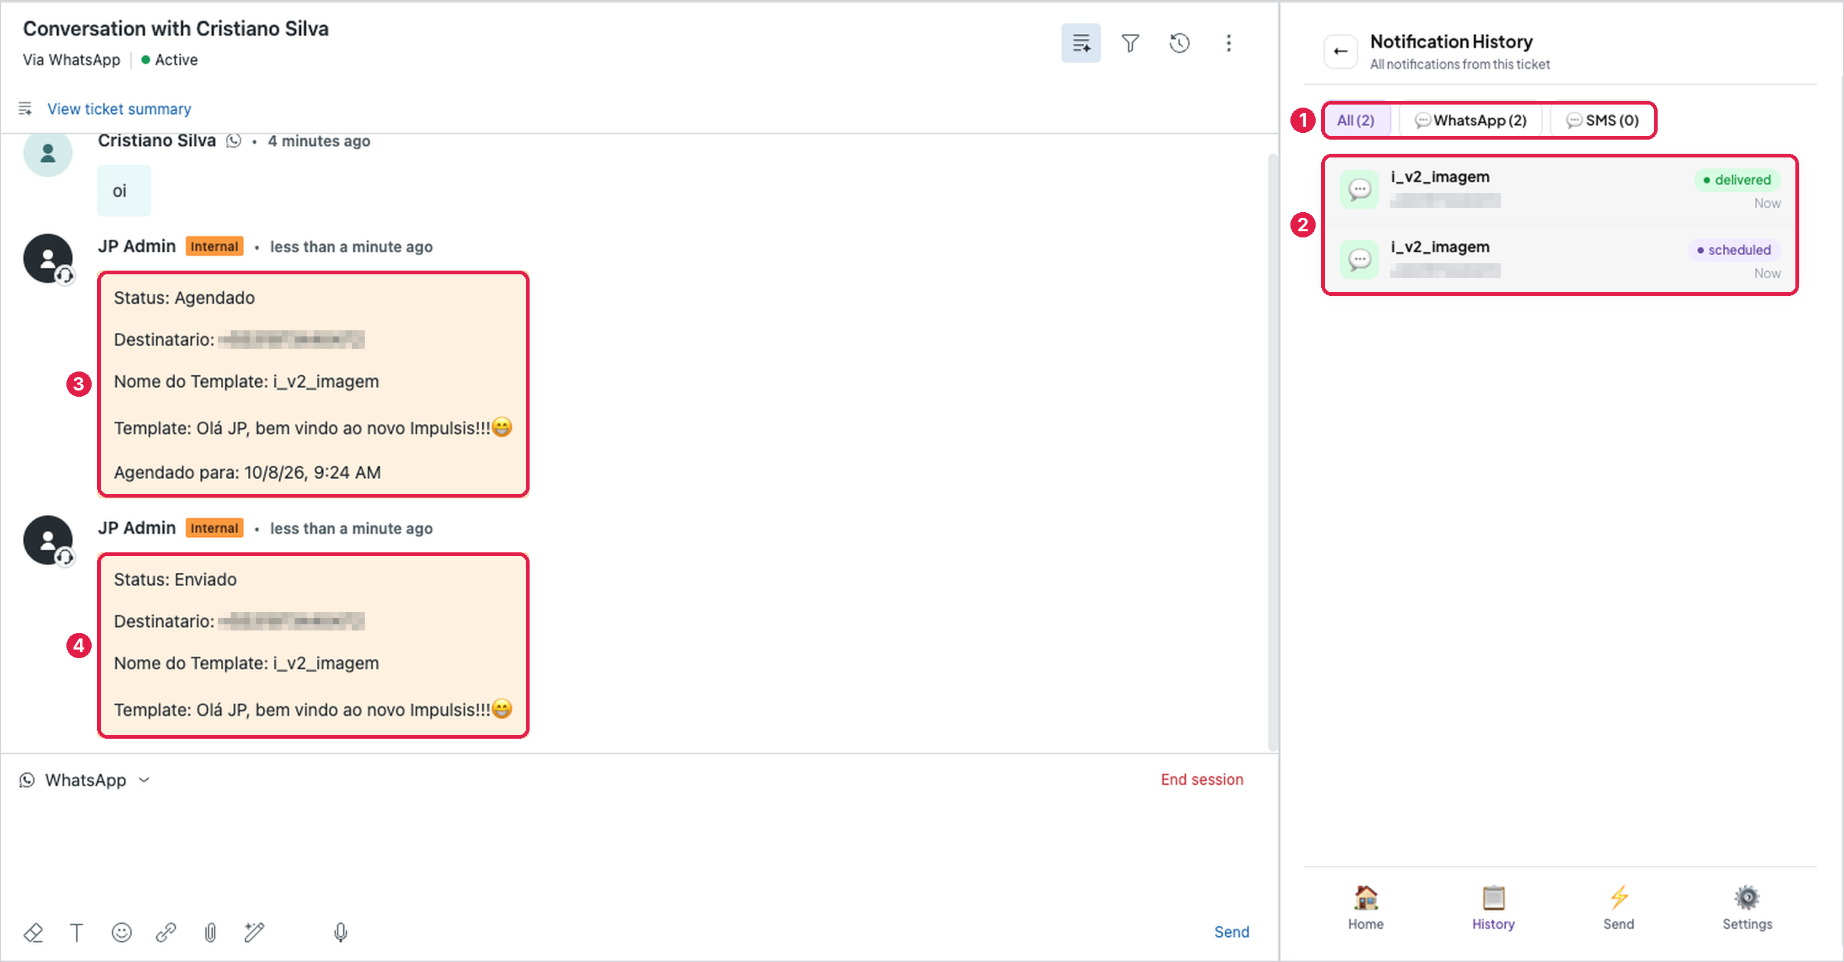Click the 'scheduled' status badge
The width and height of the screenshot is (1844, 962).
click(x=1734, y=250)
